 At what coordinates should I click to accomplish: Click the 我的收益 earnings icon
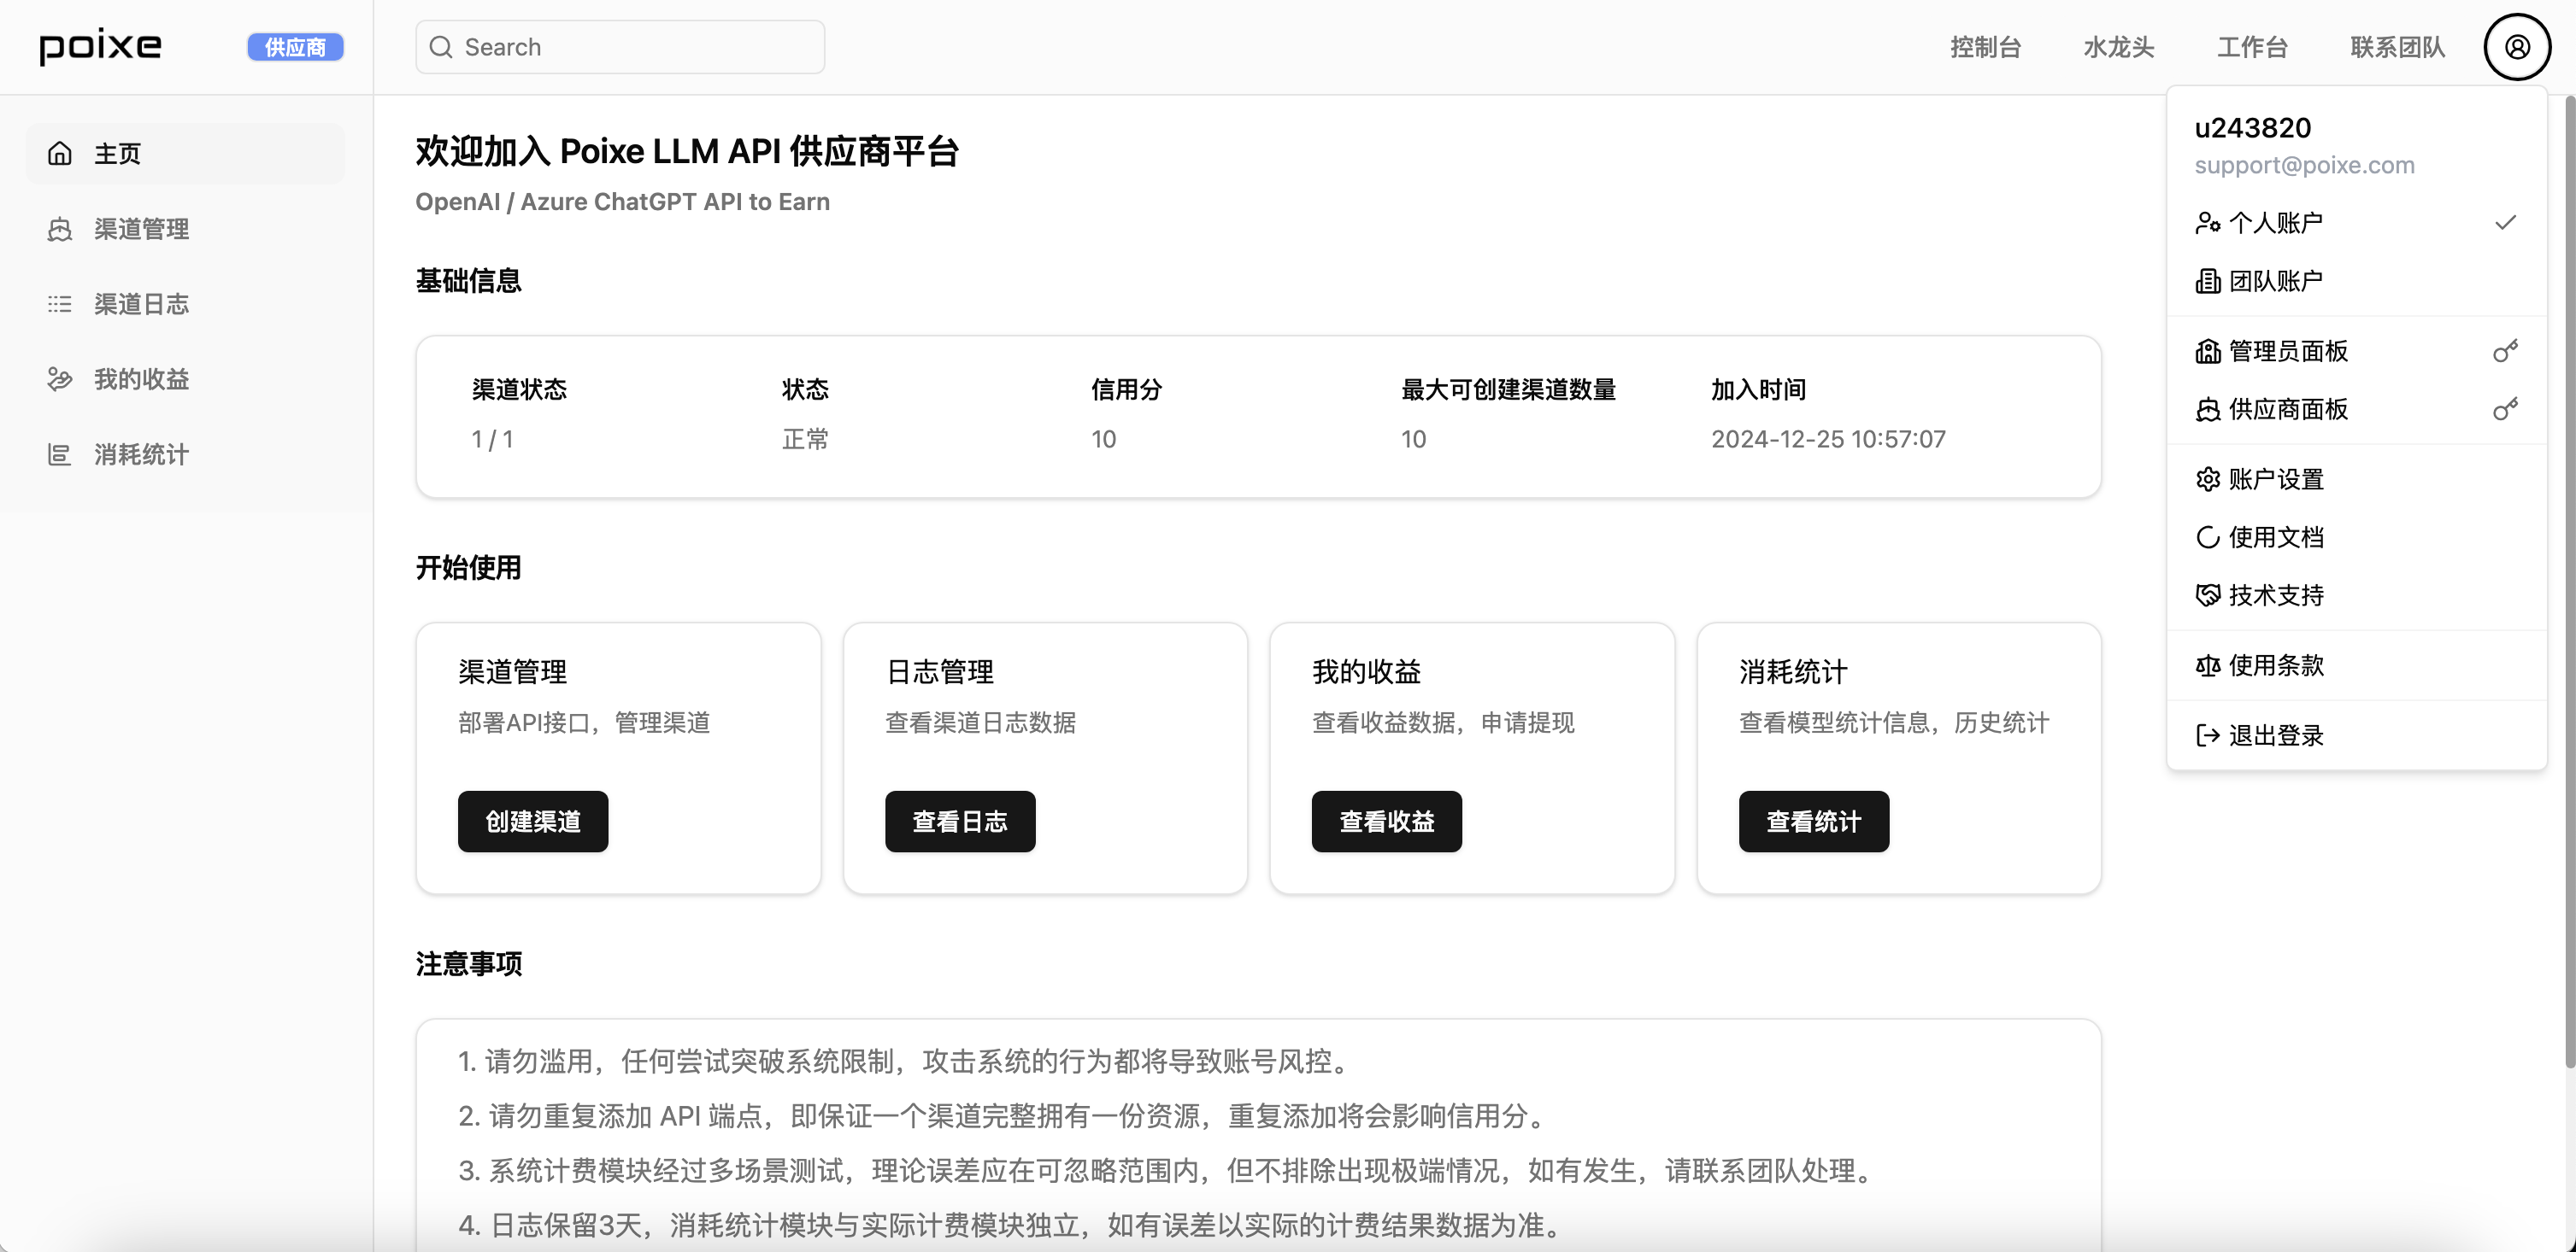coord(60,378)
